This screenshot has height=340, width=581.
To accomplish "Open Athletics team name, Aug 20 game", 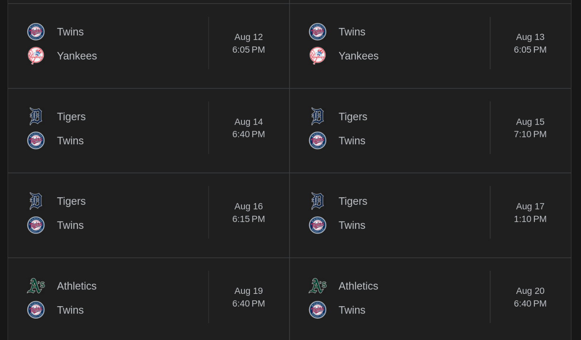I will click(358, 286).
